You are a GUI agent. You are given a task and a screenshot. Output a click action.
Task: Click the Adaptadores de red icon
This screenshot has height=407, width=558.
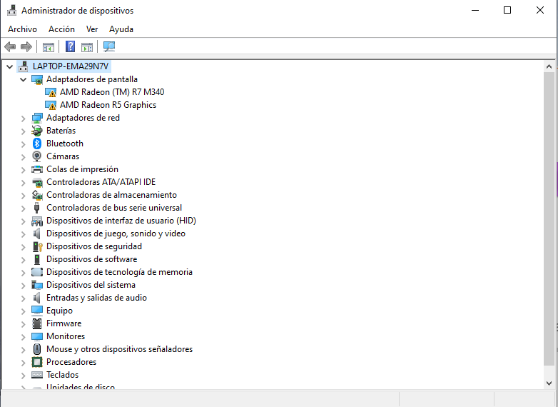[x=37, y=118]
